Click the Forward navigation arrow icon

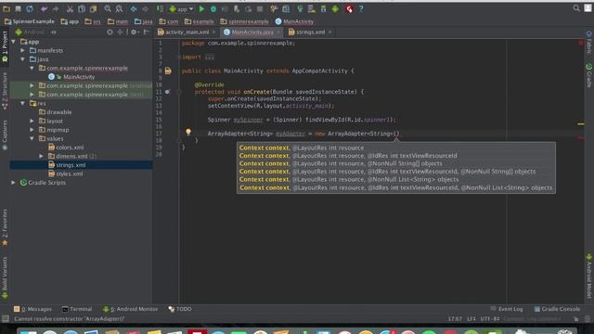coord(145,8)
